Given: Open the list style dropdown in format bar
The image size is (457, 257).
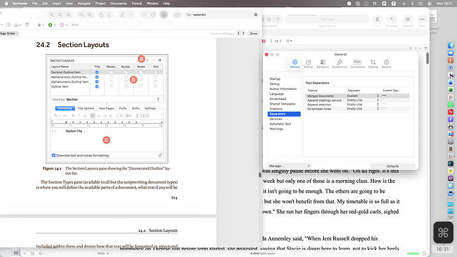Looking at the screenshot, I should tap(289, 41).
